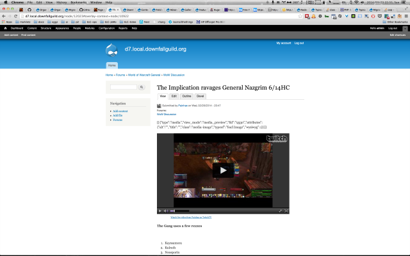
Task: Open the ELC-JbMo bookmarks folder
Action: [108, 22]
